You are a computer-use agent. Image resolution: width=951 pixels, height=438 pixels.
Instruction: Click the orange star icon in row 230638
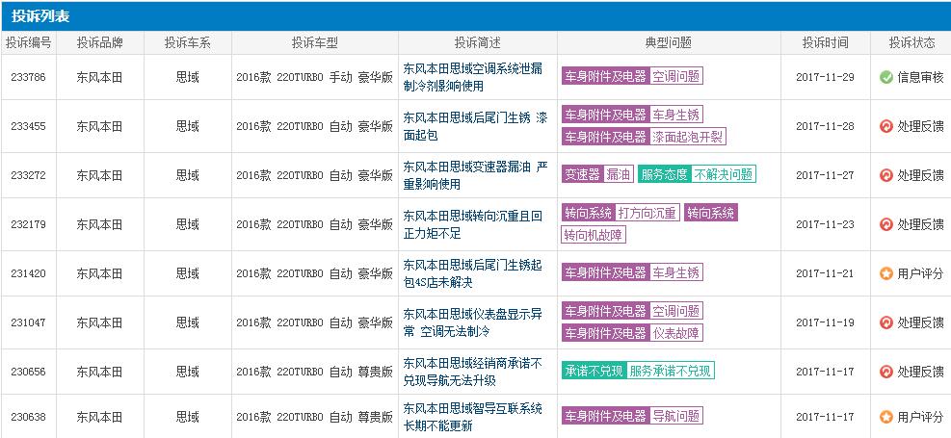click(x=886, y=417)
